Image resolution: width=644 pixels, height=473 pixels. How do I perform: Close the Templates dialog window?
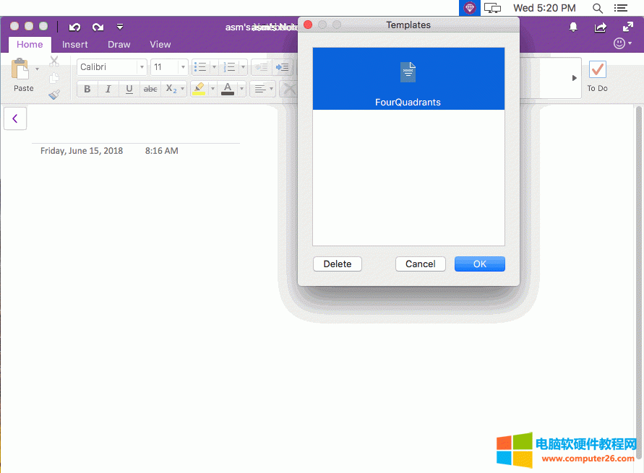tap(308, 25)
